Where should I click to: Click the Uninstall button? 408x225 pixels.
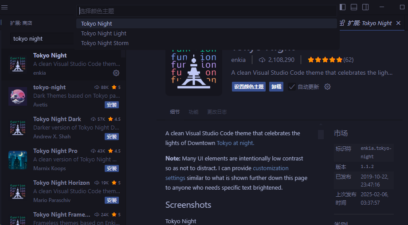276,87
